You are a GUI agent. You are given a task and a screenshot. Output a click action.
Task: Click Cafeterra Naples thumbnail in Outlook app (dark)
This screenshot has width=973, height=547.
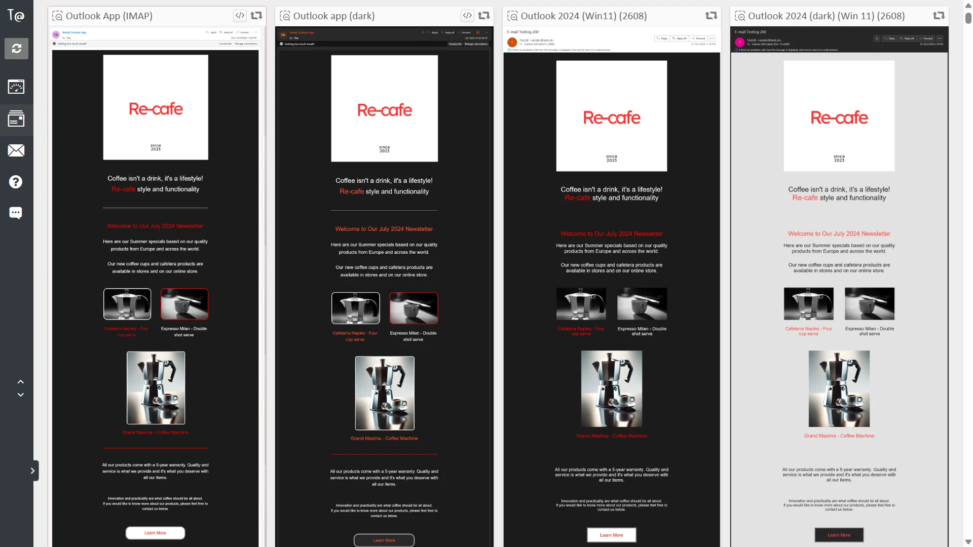pyautogui.click(x=355, y=308)
